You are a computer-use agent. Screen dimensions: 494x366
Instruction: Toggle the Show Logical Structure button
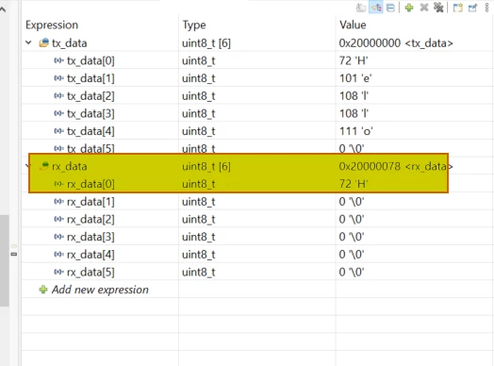pos(376,8)
